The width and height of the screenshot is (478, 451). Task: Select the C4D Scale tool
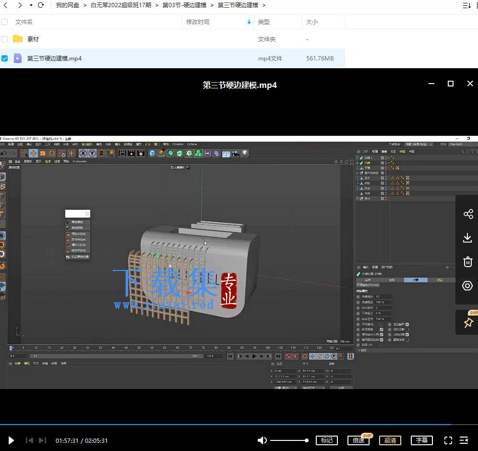point(43,153)
